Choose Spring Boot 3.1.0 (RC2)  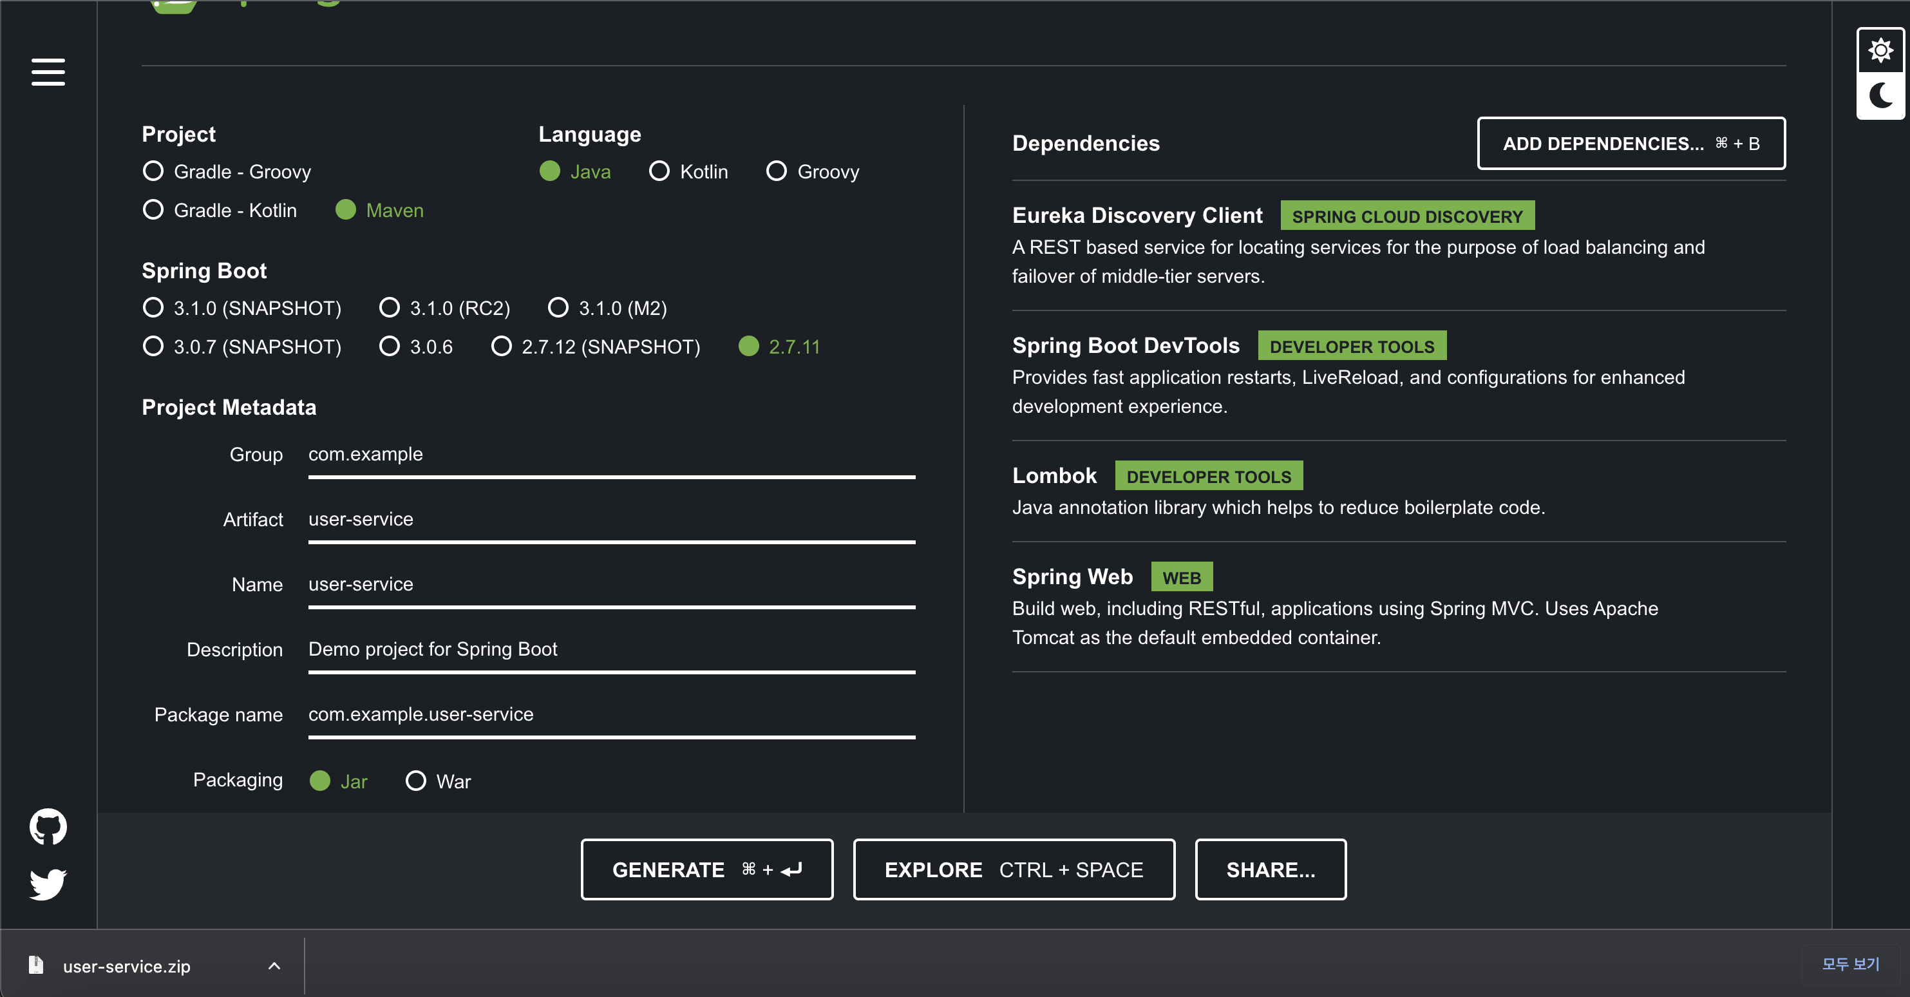pyautogui.click(x=445, y=308)
